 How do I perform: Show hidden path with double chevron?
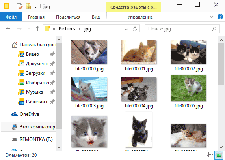click(x=54, y=29)
